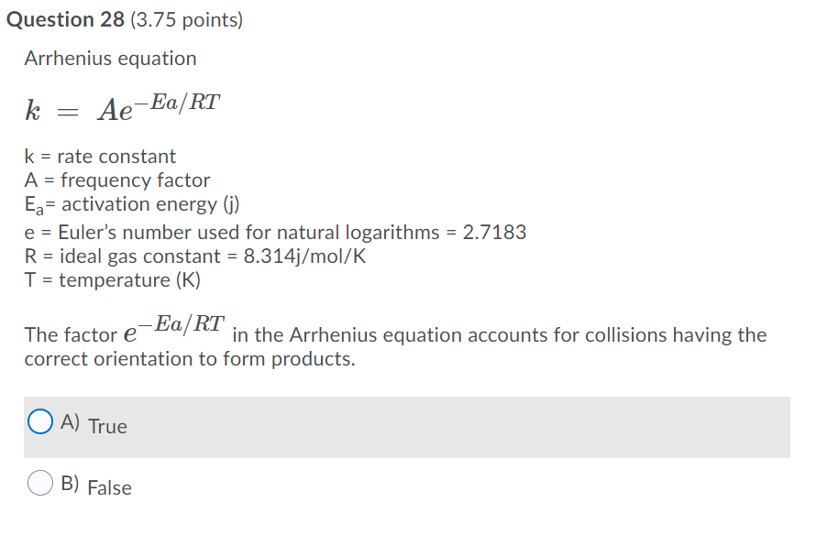827x535 pixels.
Task: Click the rendered equation k = Ae^-Ea/RT
Action: (121, 108)
